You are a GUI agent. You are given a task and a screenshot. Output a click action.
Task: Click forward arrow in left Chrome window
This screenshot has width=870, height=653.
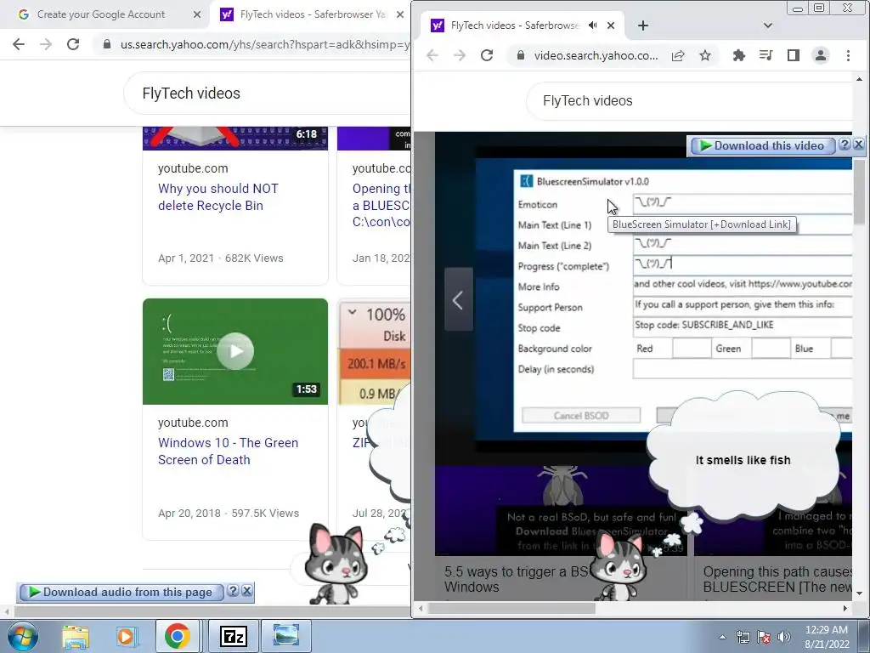pyautogui.click(x=46, y=44)
